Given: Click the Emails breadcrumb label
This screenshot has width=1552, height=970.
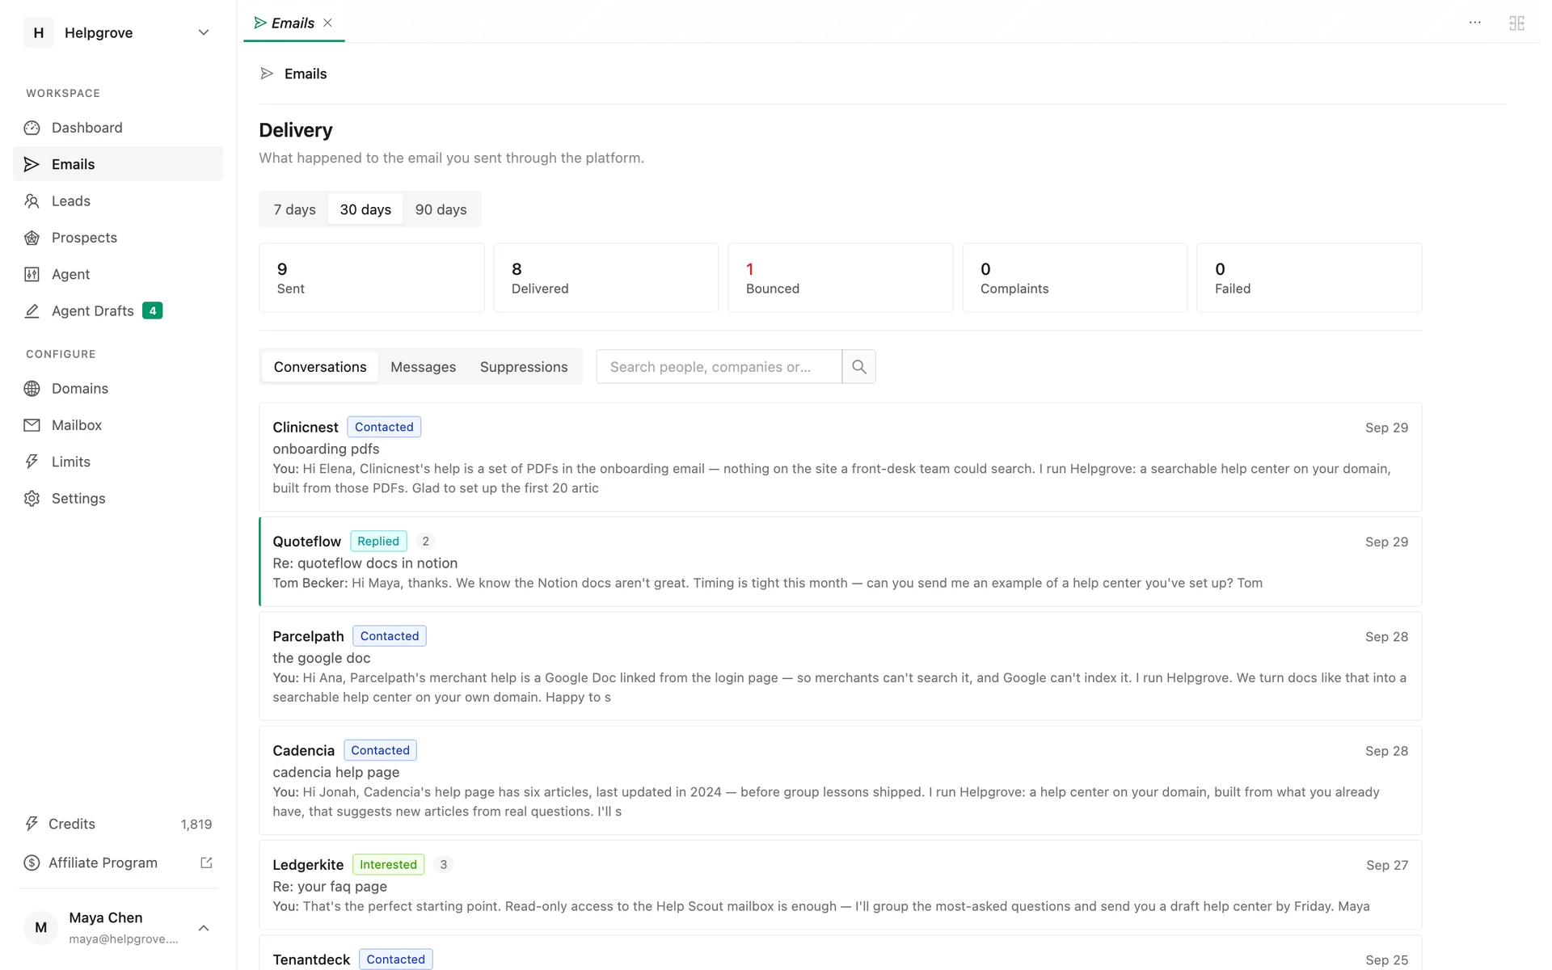Looking at the screenshot, I should pyautogui.click(x=306, y=74).
